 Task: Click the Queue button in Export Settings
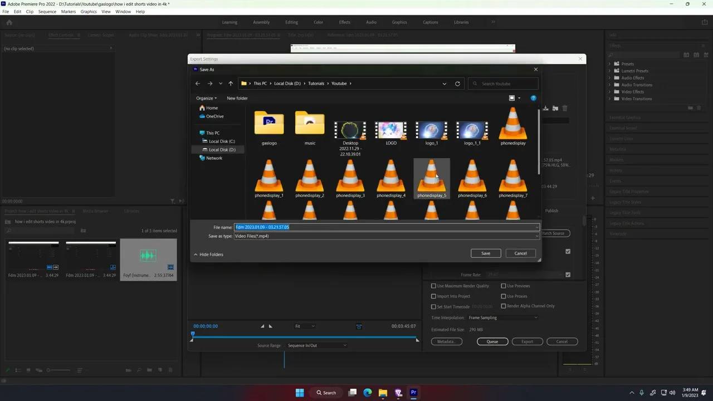[492, 341]
